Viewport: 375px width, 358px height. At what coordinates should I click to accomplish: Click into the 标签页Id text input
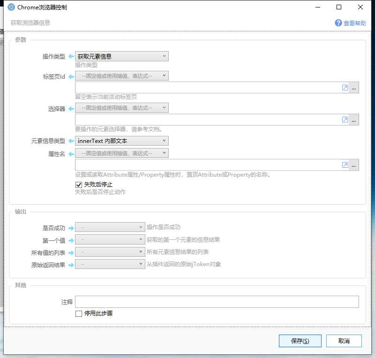(208, 88)
